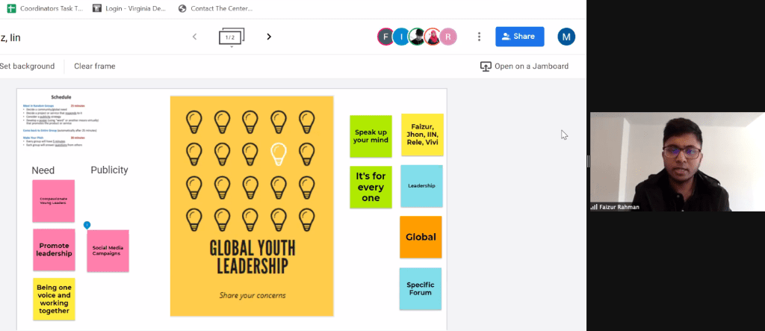Open the three-dot more options menu
Viewport: 765px width, 331px height.
[479, 37]
